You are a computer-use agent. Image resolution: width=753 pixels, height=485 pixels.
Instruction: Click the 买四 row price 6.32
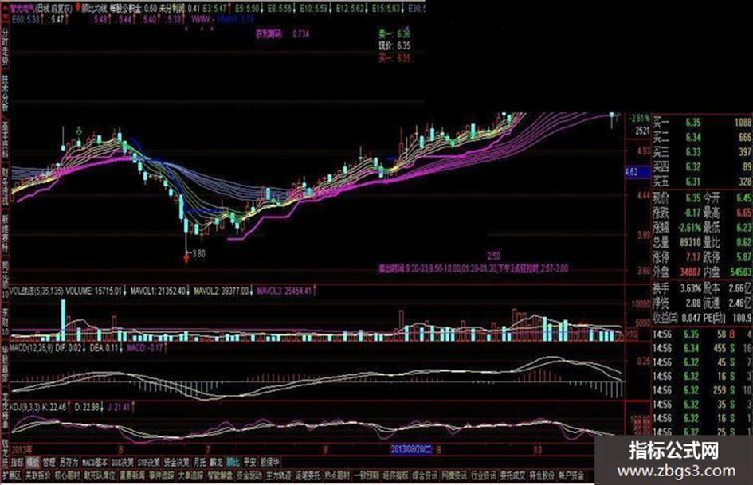click(693, 167)
